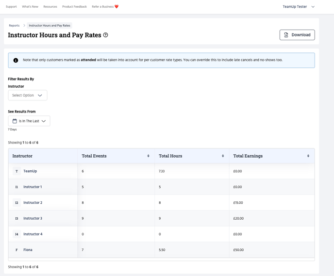
Task: Sort by Total Earnings column arrows
Action: (x=308, y=156)
